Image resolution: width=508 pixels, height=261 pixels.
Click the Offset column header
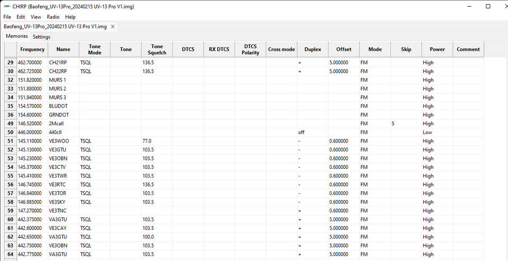pos(344,49)
